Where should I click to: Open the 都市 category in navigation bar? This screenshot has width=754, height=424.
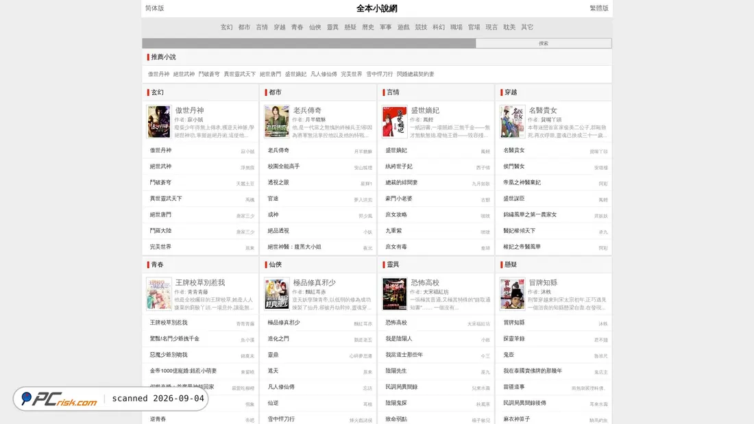pyautogui.click(x=244, y=27)
